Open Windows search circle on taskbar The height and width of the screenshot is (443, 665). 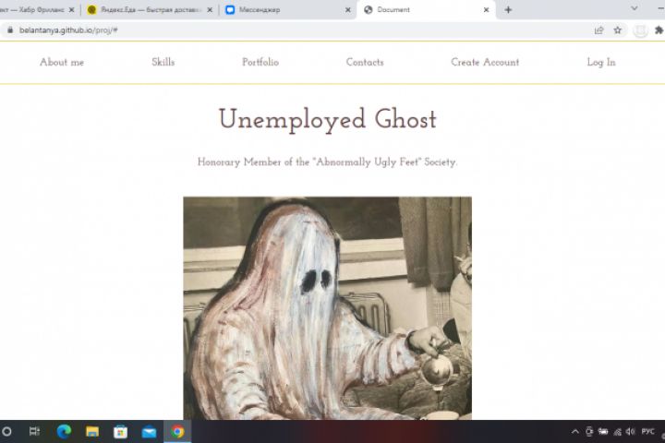tap(6, 432)
